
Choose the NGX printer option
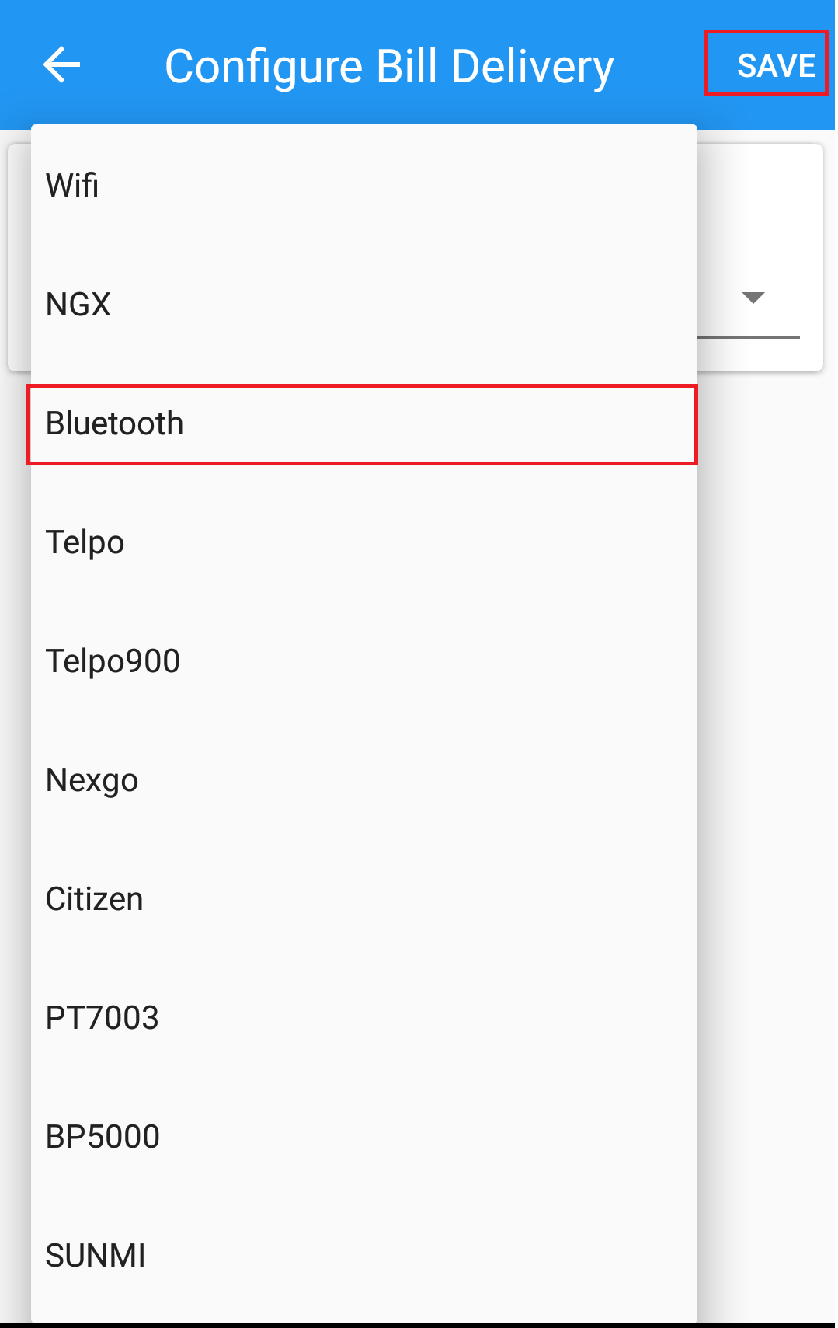point(363,304)
